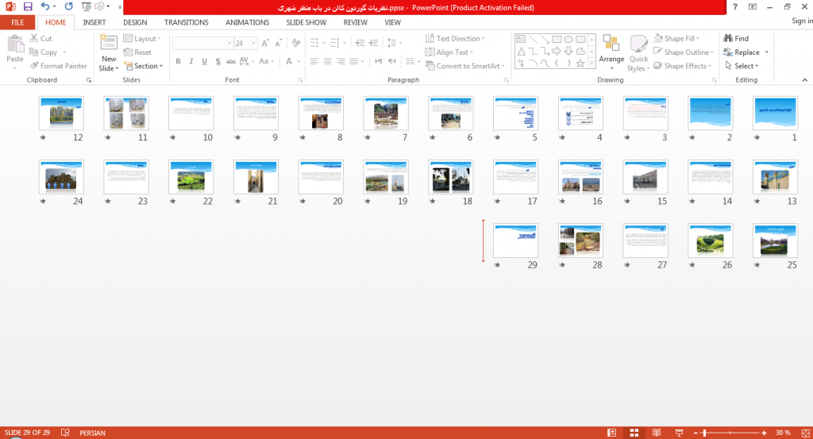Click the Undo arrow icon
This screenshot has height=439, width=813.
[x=45, y=6]
